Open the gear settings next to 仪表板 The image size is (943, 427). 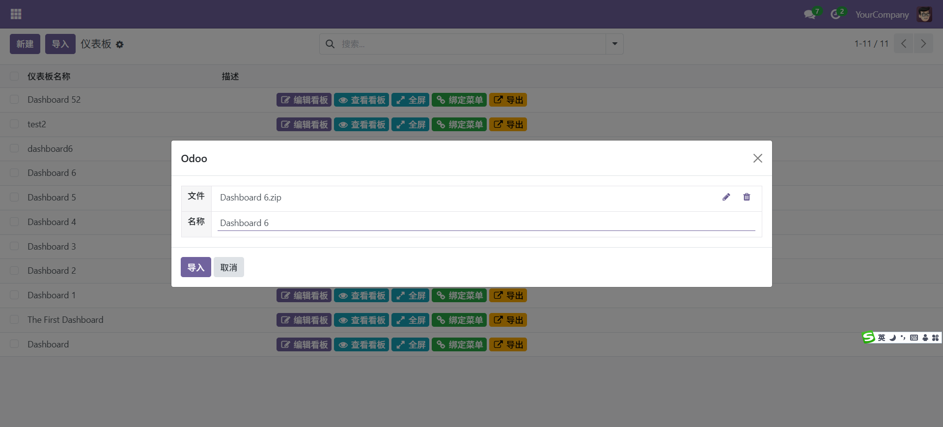120,45
